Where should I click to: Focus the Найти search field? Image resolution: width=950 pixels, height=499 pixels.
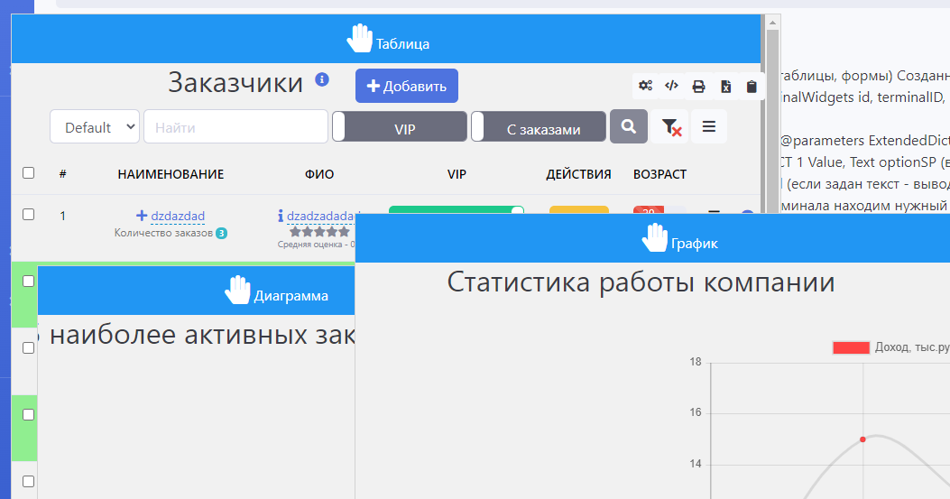235,126
